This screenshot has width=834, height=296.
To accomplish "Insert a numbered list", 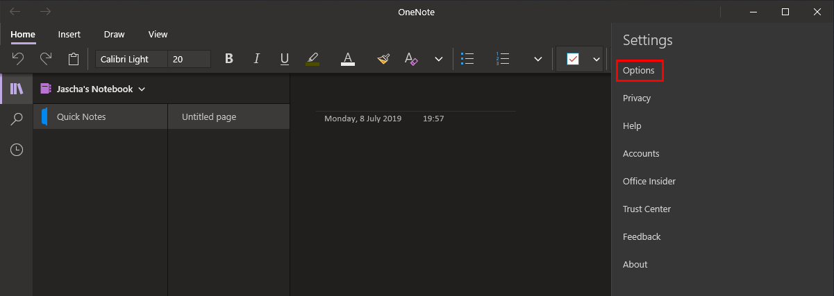I will [503, 59].
